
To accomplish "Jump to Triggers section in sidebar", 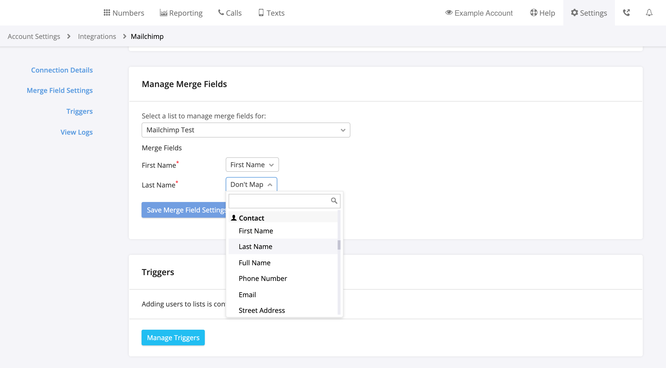I will [79, 111].
